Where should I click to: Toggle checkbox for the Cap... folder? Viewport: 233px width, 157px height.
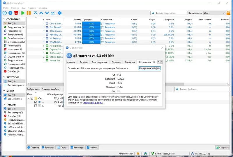tap(32, 98)
